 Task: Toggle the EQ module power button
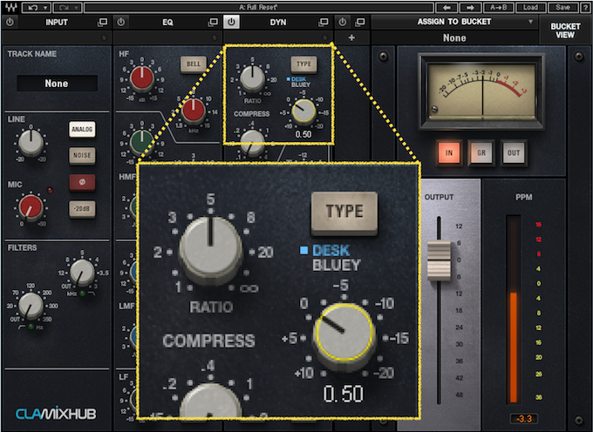[120, 23]
